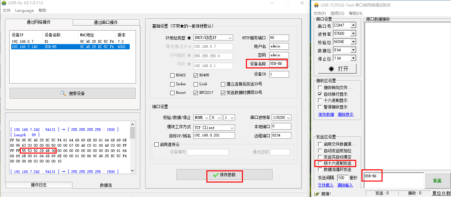The height and width of the screenshot is (197, 451).
Task: Click the USR-Kx app icon in title bar
Action: point(4,3)
